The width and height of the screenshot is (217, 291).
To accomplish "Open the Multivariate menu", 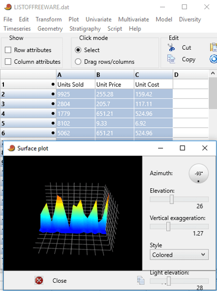I will 134,19.
